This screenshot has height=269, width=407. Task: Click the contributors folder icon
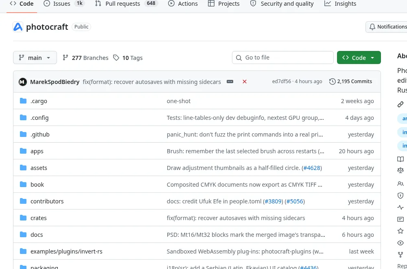pos(23,201)
